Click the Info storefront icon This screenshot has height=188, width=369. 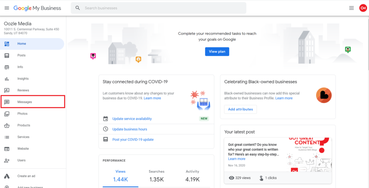tap(7, 67)
